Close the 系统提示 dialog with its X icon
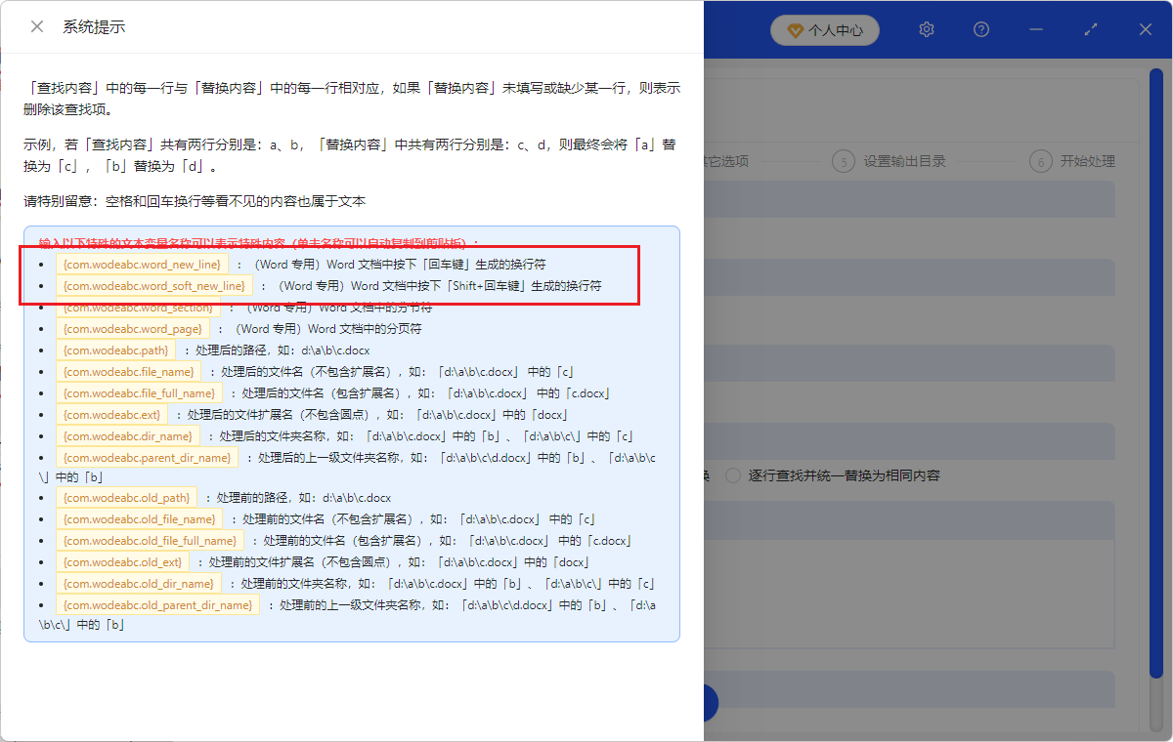The width and height of the screenshot is (1173, 742). point(37,26)
